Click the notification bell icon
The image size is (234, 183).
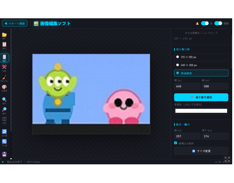click(197, 23)
